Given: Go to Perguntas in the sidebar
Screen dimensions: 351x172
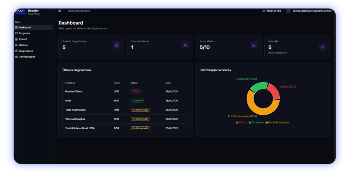Looking at the screenshot, I should coord(24,33).
